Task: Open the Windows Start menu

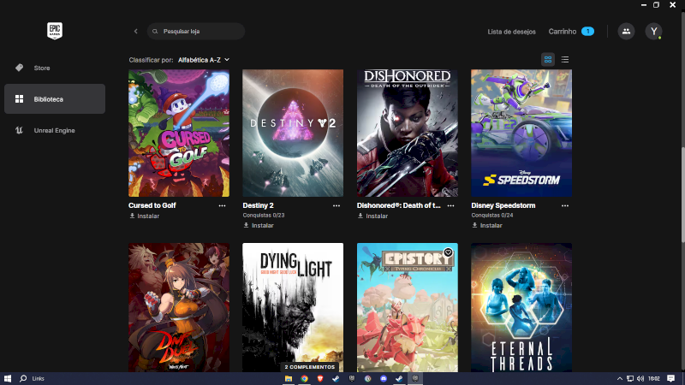Action: (8, 378)
